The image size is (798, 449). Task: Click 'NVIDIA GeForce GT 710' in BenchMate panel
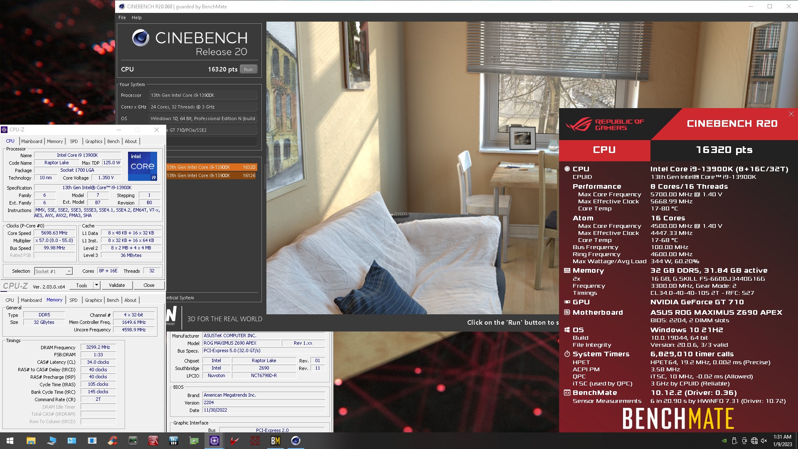(x=697, y=302)
